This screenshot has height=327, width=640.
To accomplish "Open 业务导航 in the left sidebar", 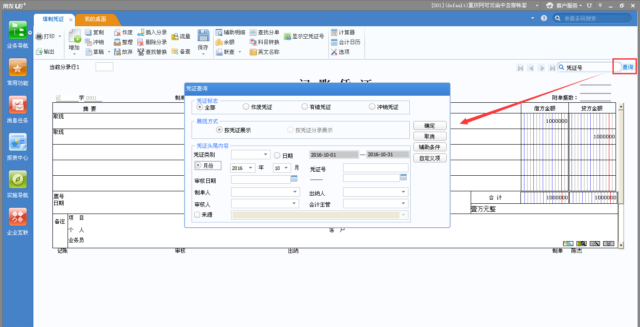I will click(17, 30).
